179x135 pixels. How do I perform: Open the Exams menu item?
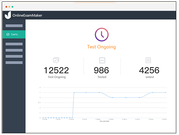[x=14, y=34]
